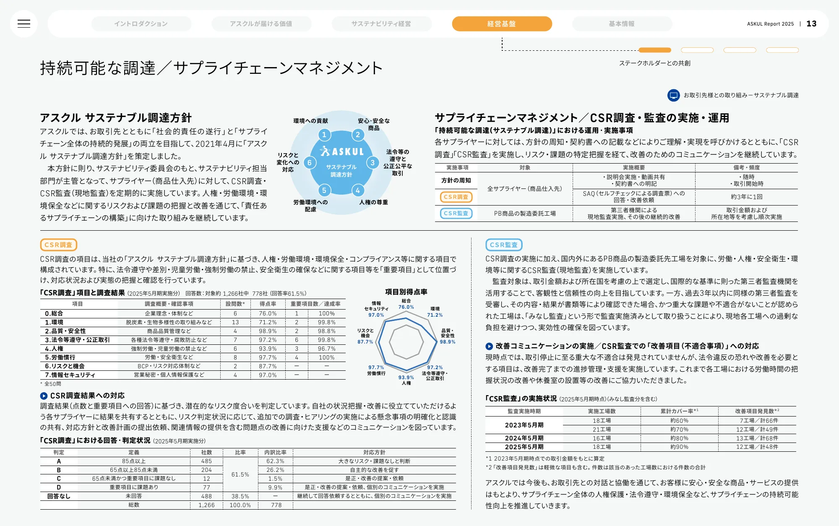Select the third section indicator pill
The height and width of the screenshot is (526, 839).
(740, 50)
